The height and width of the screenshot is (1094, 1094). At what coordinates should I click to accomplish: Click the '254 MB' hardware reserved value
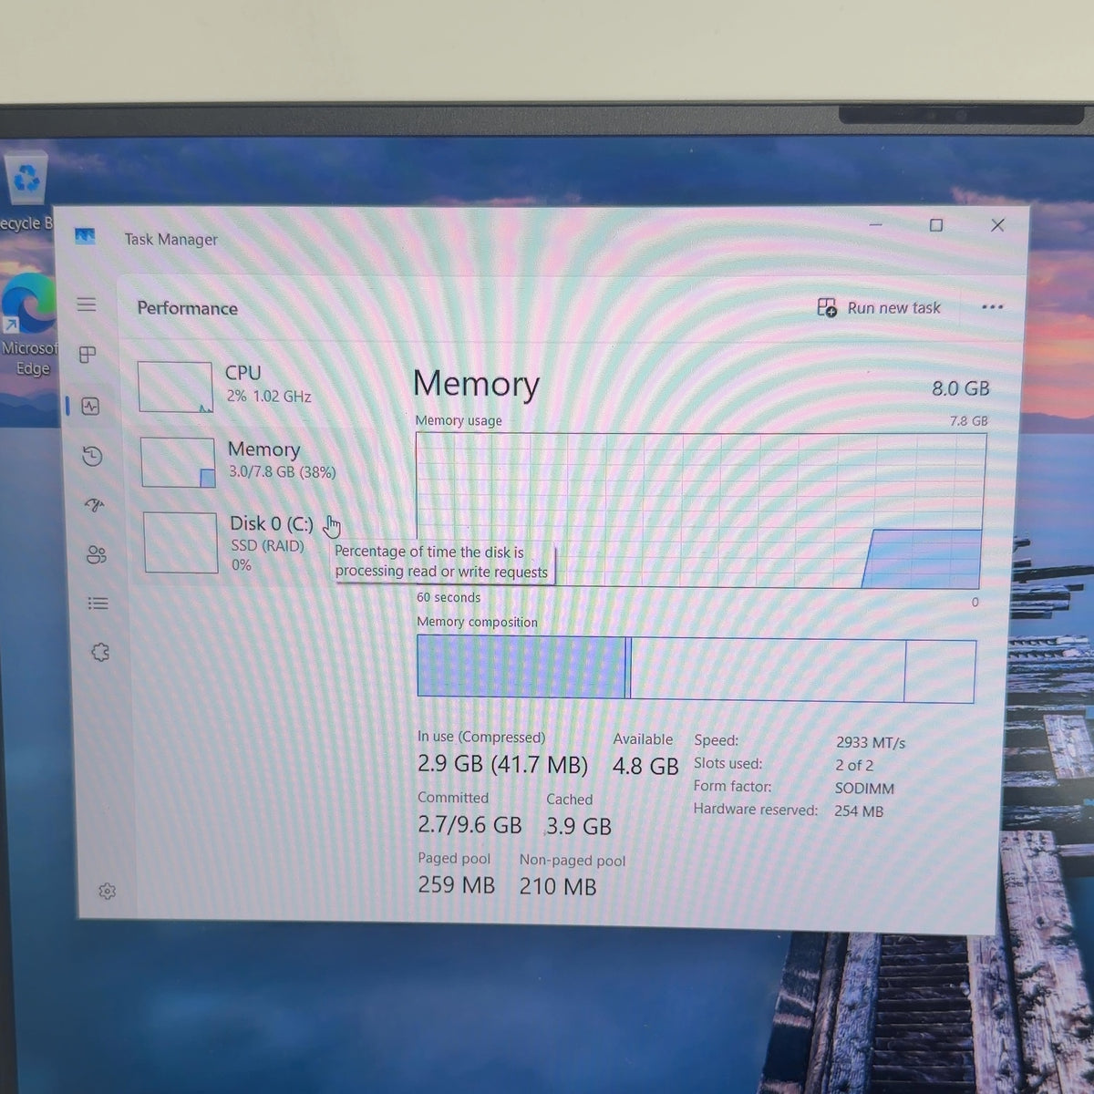coord(859,811)
